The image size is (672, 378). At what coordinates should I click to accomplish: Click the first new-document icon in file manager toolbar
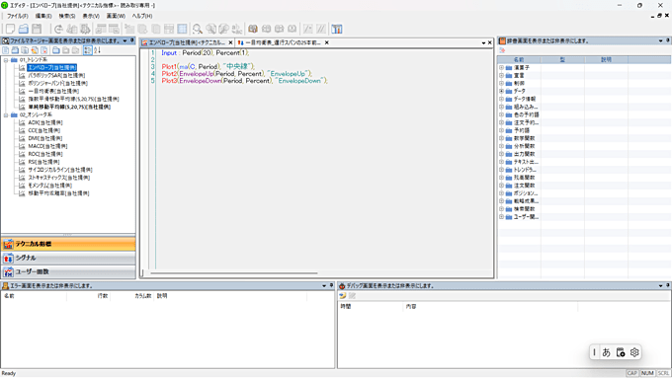[6, 50]
